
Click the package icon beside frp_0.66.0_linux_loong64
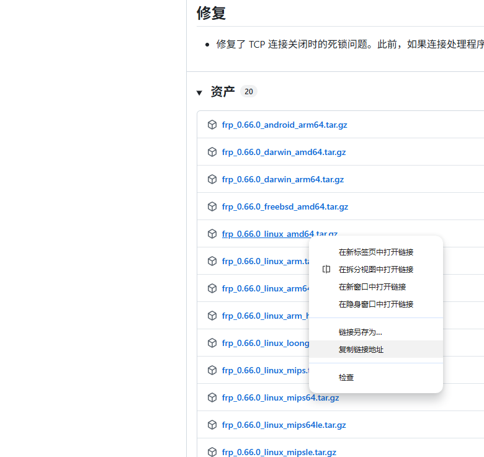(x=212, y=343)
